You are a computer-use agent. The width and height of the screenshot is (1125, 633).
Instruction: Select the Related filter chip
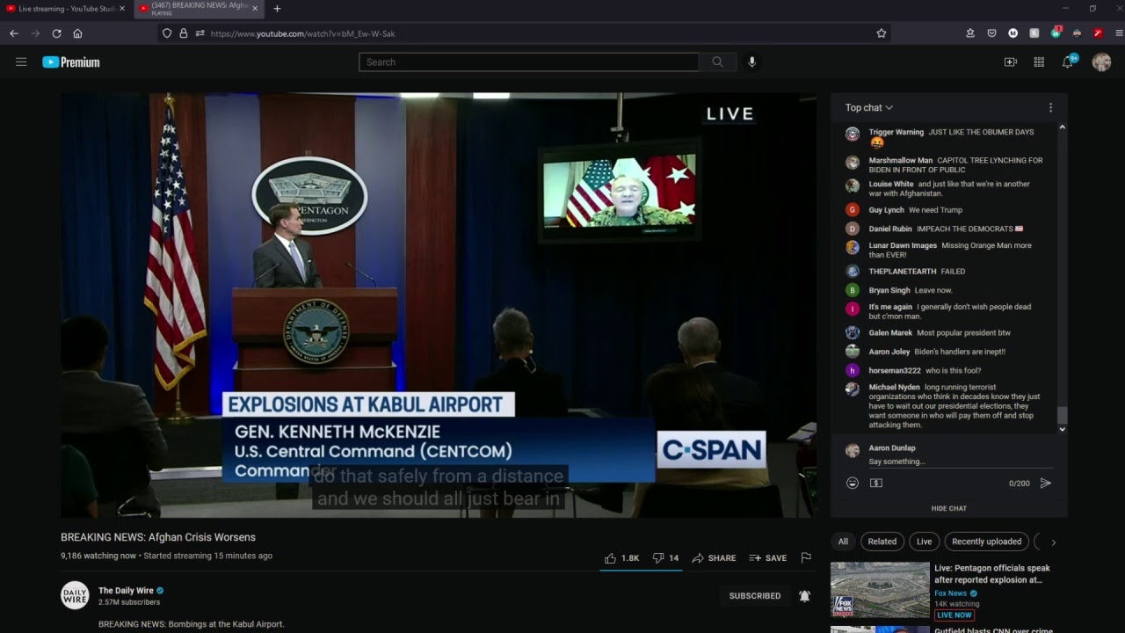pyautogui.click(x=882, y=542)
